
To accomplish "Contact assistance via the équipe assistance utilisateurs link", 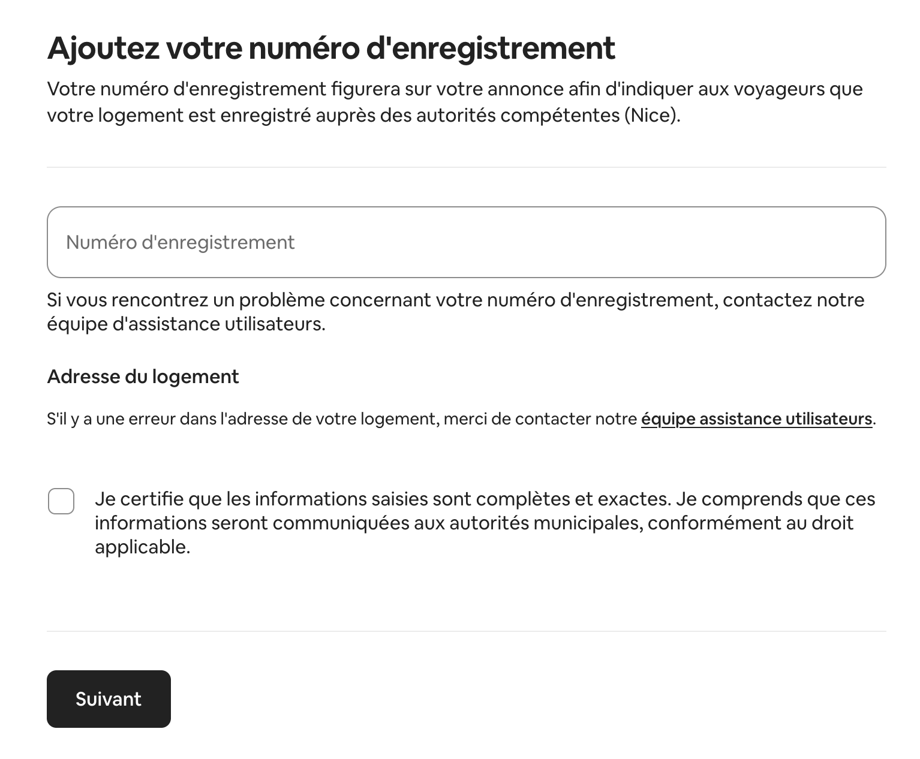I will (756, 419).
